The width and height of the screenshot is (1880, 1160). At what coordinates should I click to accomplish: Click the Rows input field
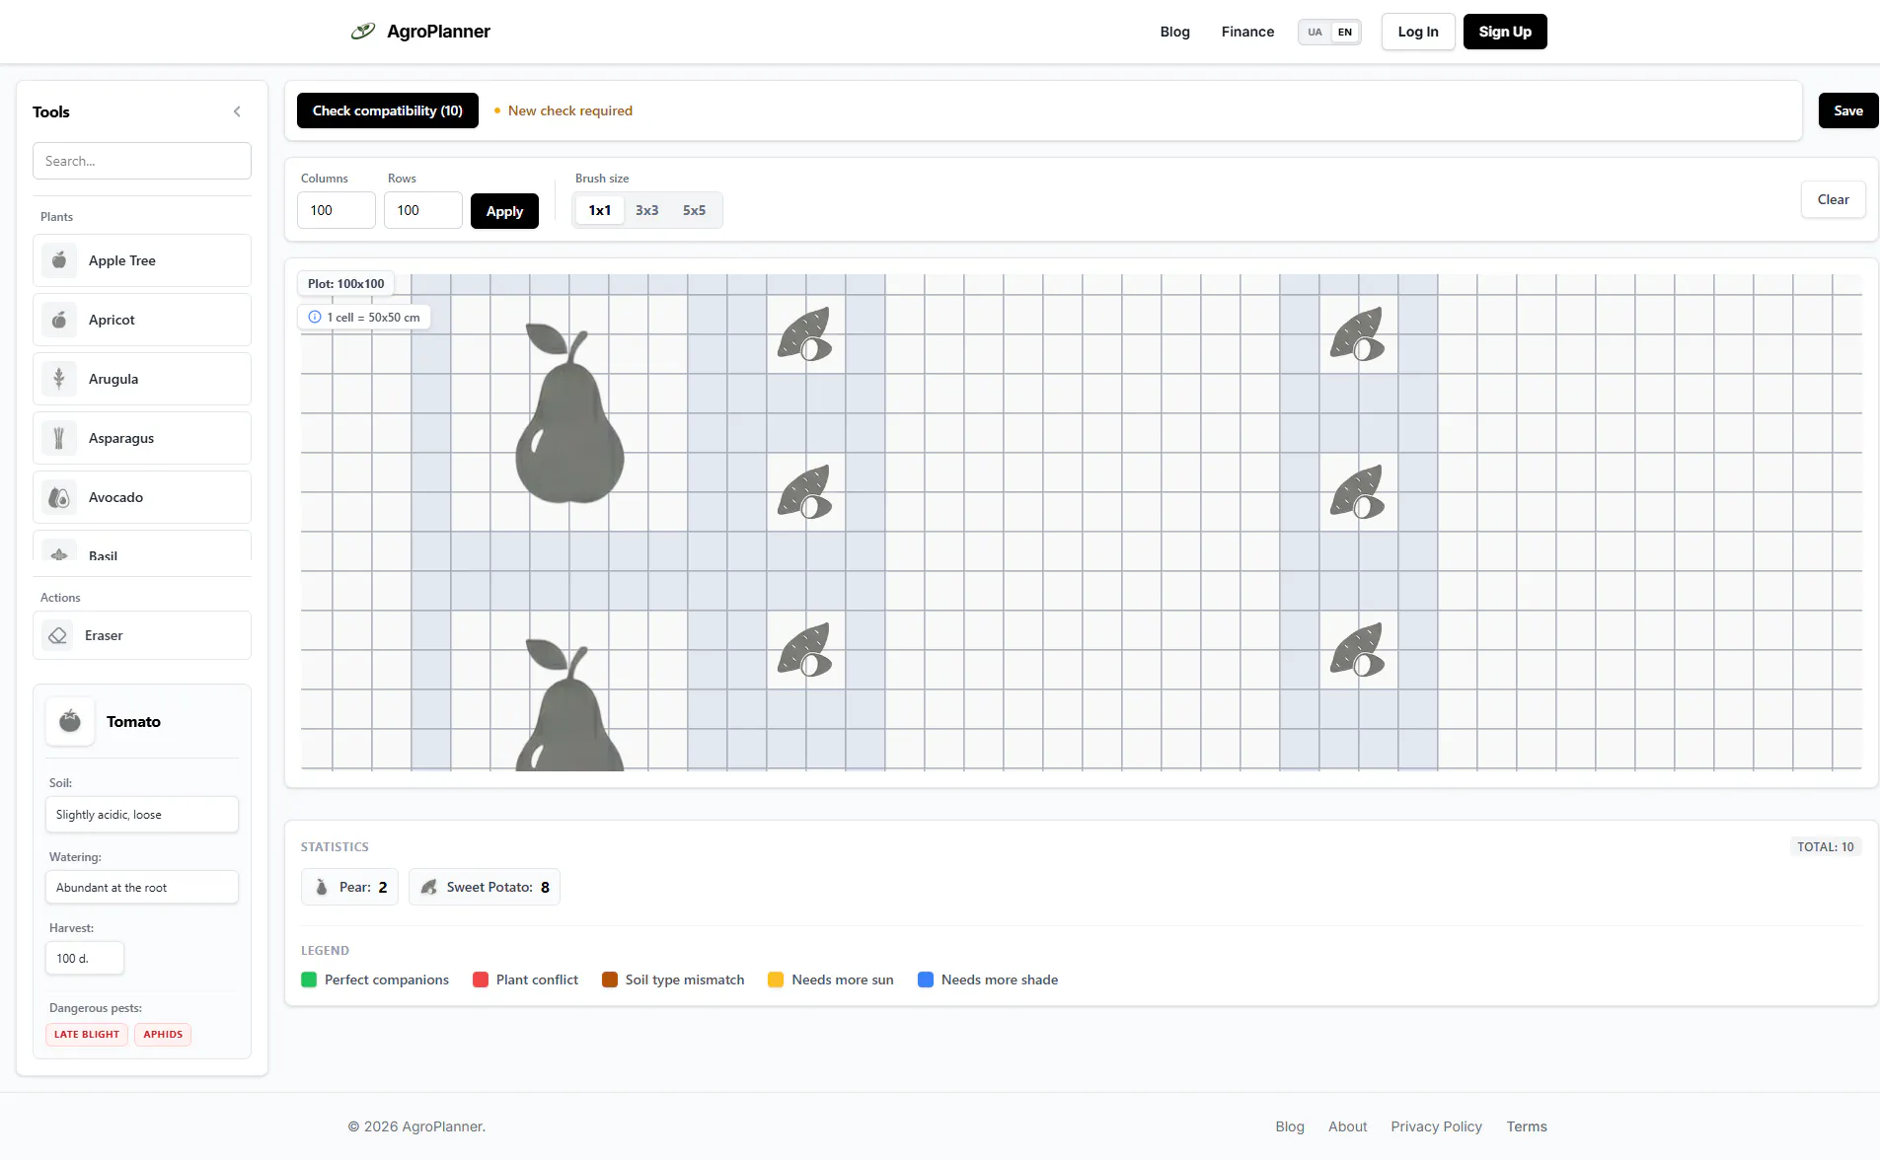(422, 210)
